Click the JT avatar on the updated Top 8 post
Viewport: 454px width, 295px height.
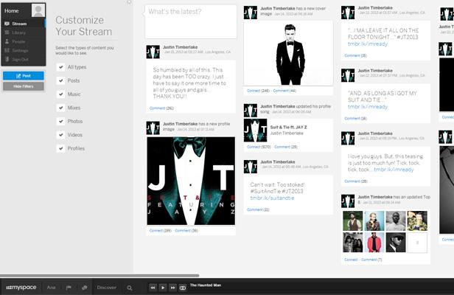click(x=348, y=201)
